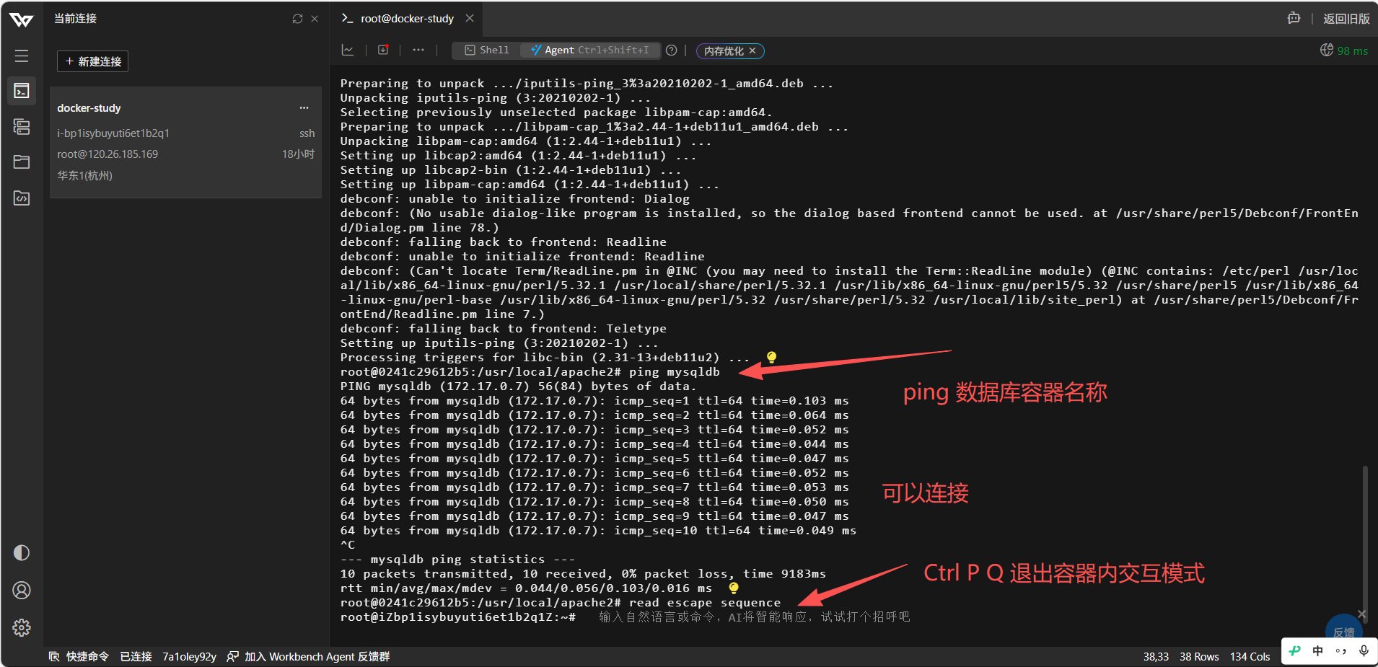This screenshot has height=667, width=1378.
Task: Open the assistant robot icon top right
Action: click(1294, 19)
